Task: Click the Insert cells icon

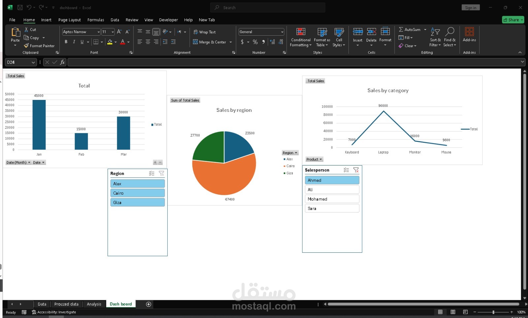Action: [x=358, y=32]
